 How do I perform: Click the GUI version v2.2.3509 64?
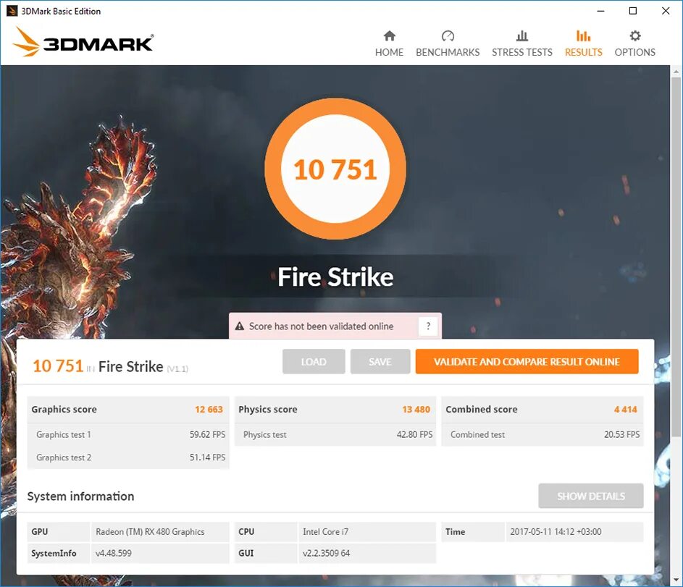[326, 553]
